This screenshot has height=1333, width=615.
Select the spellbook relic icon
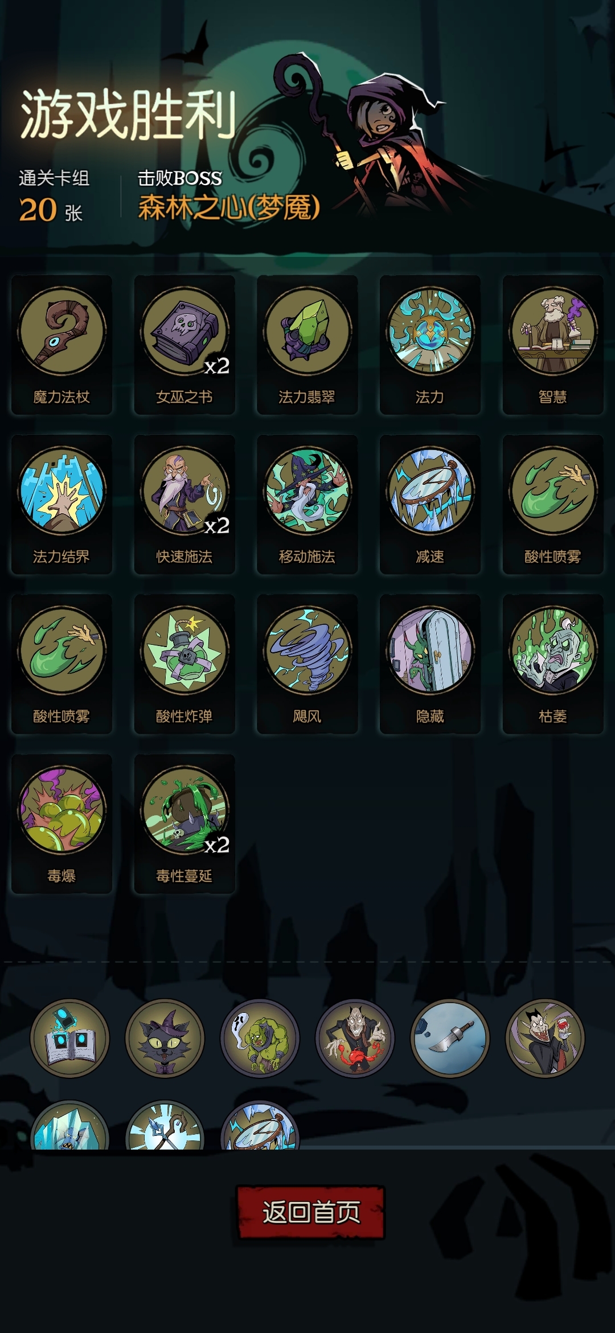point(69,1038)
